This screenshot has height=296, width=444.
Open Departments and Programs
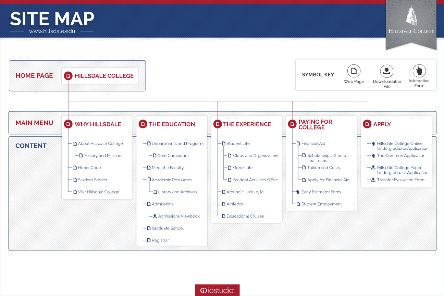click(178, 144)
